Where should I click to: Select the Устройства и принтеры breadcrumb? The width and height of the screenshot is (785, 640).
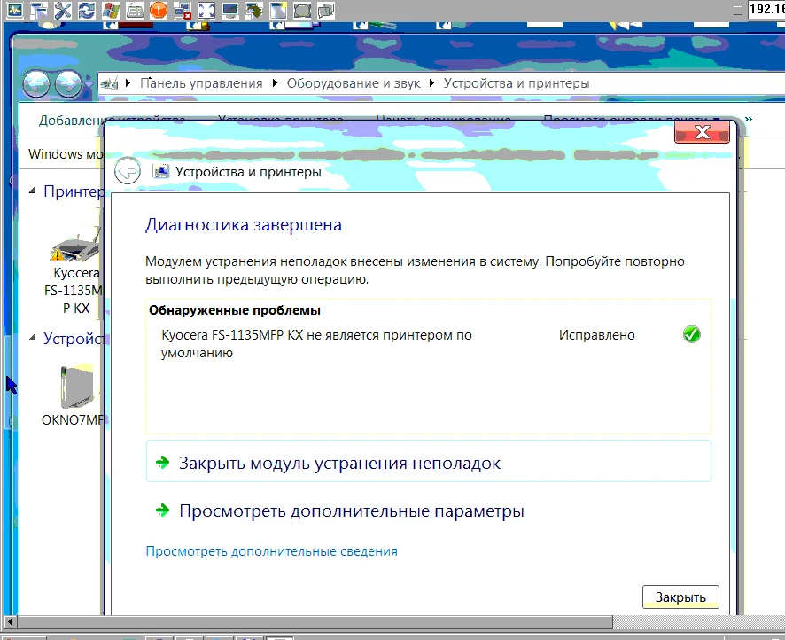coord(517,83)
